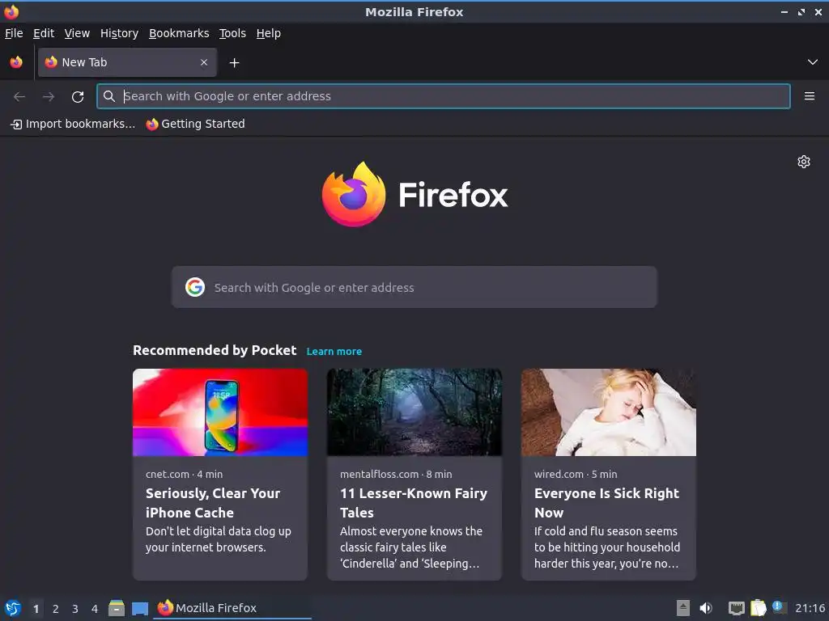
Task: Click Mozilla Firefox taskbar entry
Action: 232,608
